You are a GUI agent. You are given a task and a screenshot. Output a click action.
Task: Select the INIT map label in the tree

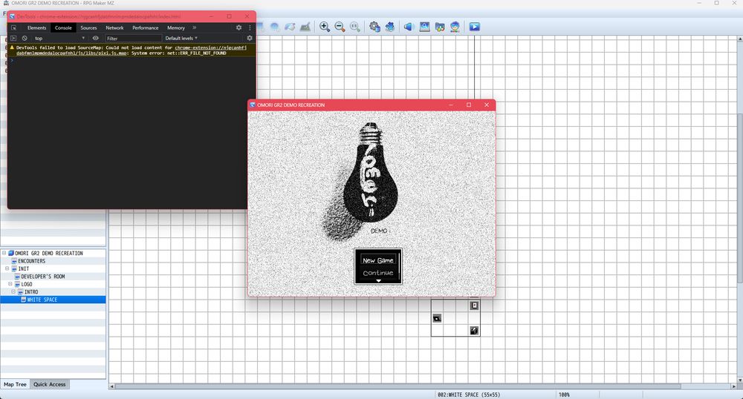(x=23, y=268)
